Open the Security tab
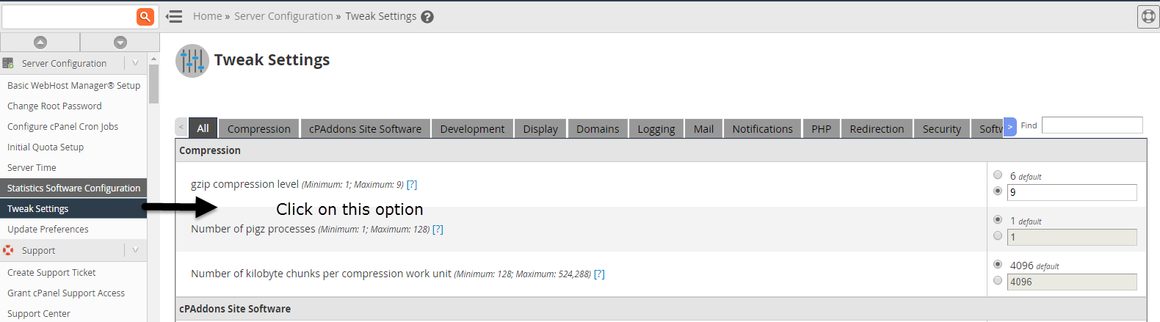 942,128
